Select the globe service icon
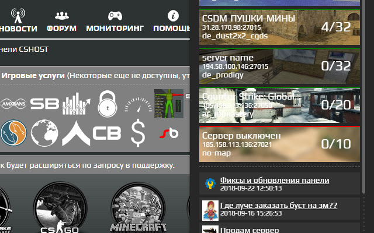The width and height of the screenshot is (374, 233). coord(44,133)
